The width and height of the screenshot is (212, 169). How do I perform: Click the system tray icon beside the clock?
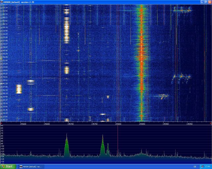(202, 167)
